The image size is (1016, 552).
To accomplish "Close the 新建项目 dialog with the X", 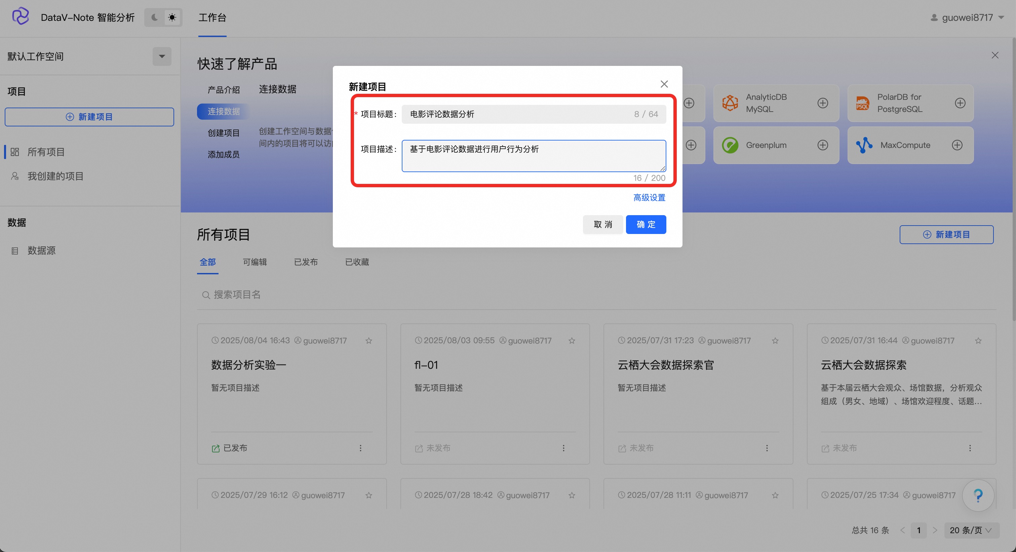I will tap(664, 84).
